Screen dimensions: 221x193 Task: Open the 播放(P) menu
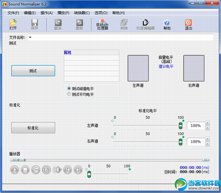coord(63,13)
